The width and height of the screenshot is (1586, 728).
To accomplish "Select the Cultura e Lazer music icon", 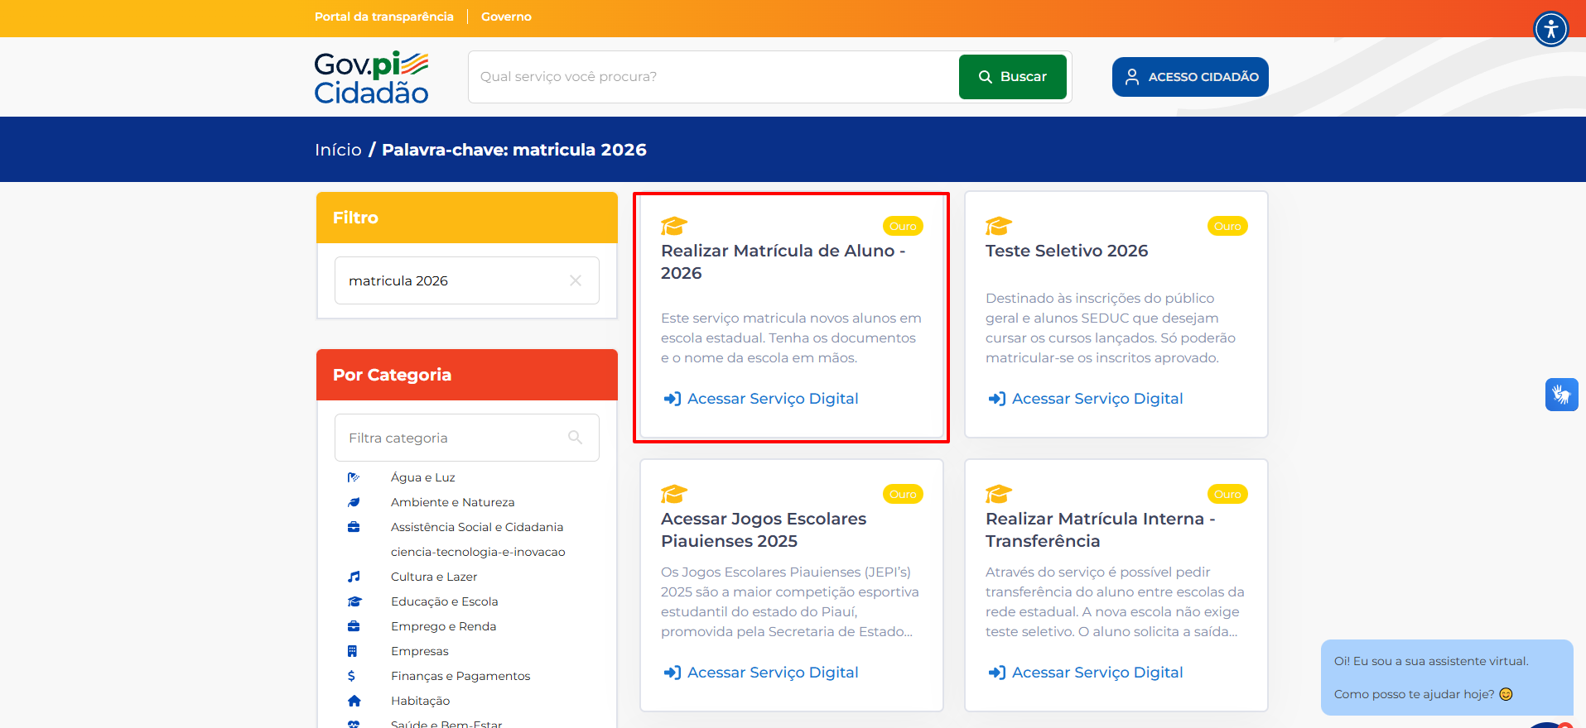I will tap(354, 577).
